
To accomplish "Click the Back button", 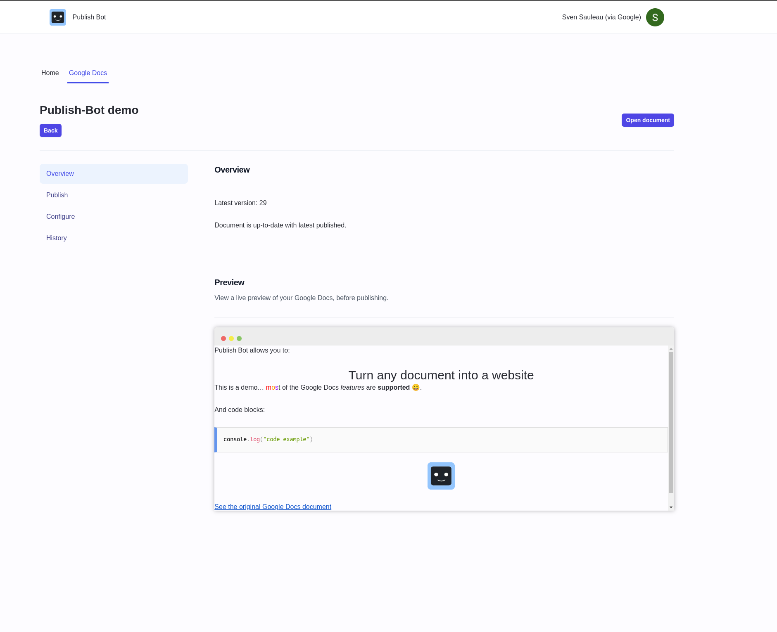I will click(50, 130).
